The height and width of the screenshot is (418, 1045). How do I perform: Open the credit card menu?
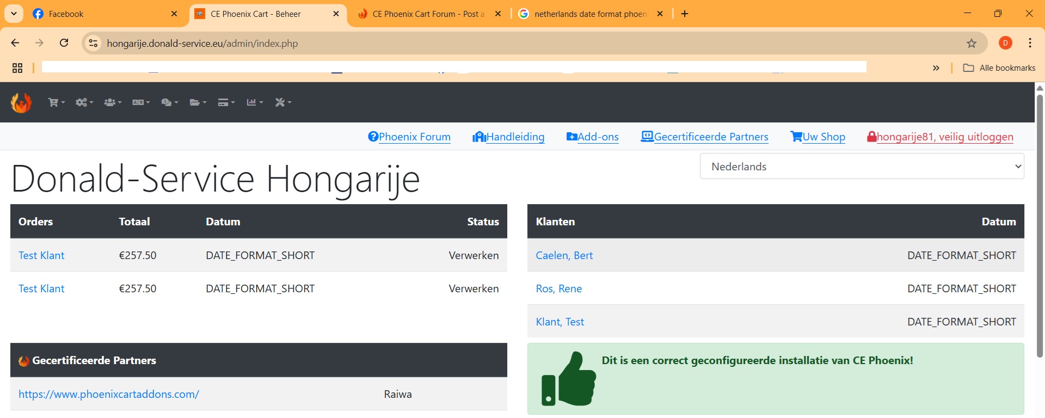pyautogui.click(x=226, y=102)
